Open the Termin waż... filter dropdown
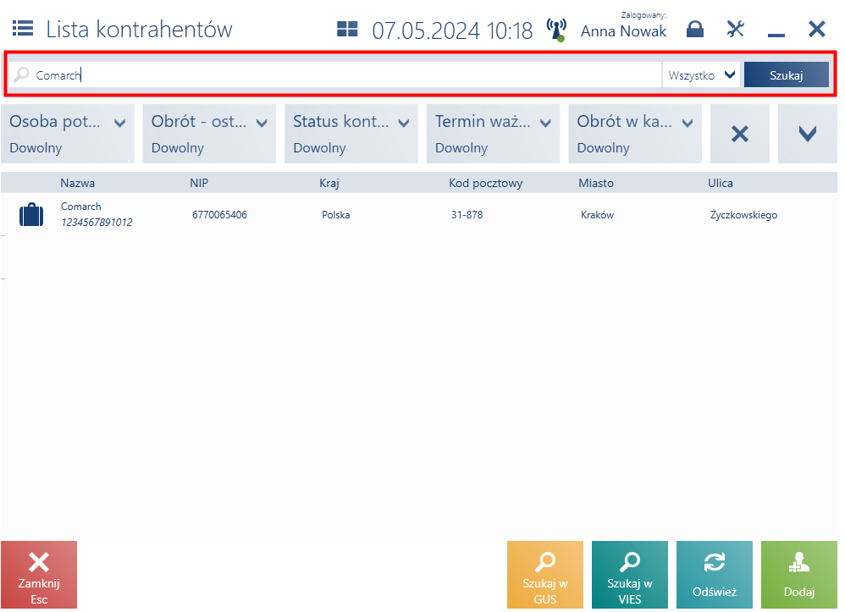This screenshot has height=612, width=845. click(x=493, y=134)
